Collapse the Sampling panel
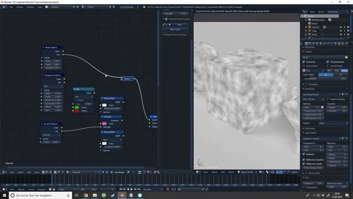Viewport: 353px width, 199px height. coord(303,89)
